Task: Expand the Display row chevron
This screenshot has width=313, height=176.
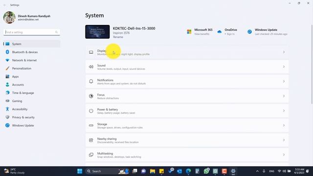Action: [284, 52]
